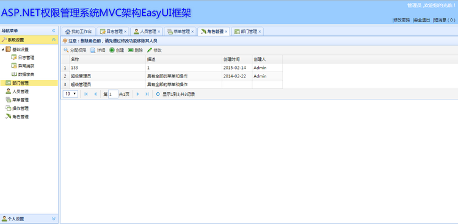
Task: Switch to the 部门管理 tab
Action: point(247,32)
